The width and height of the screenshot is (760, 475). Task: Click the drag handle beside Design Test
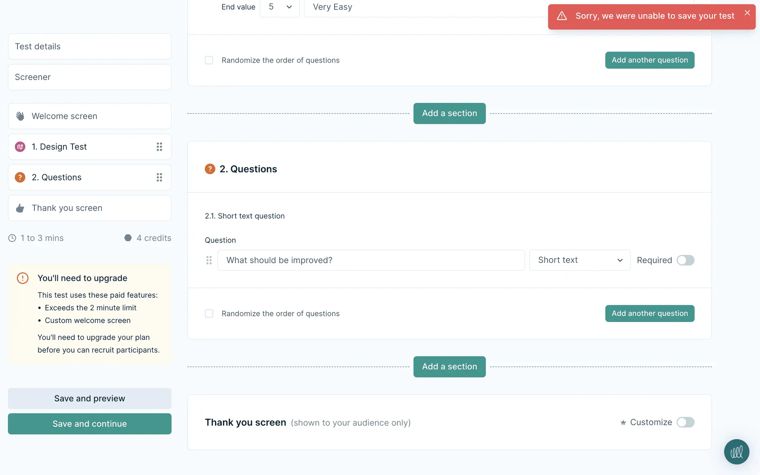click(x=159, y=147)
